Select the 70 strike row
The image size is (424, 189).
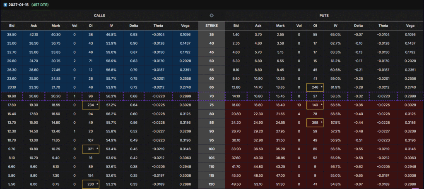pyautogui.click(x=212, y=96)
